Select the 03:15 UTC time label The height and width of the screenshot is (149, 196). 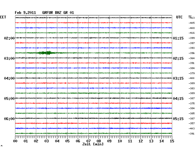pyautogui.click(x=178, y=78)
